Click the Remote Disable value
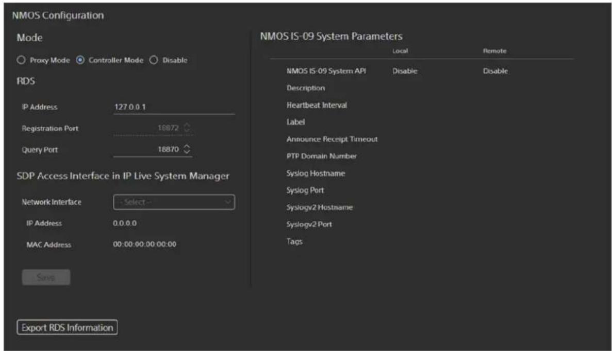Screen dimensions: 612x351 pos(495,71)
